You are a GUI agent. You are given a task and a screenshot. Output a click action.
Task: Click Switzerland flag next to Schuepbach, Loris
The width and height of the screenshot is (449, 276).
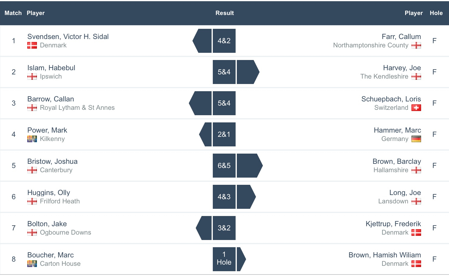point(416,108)
